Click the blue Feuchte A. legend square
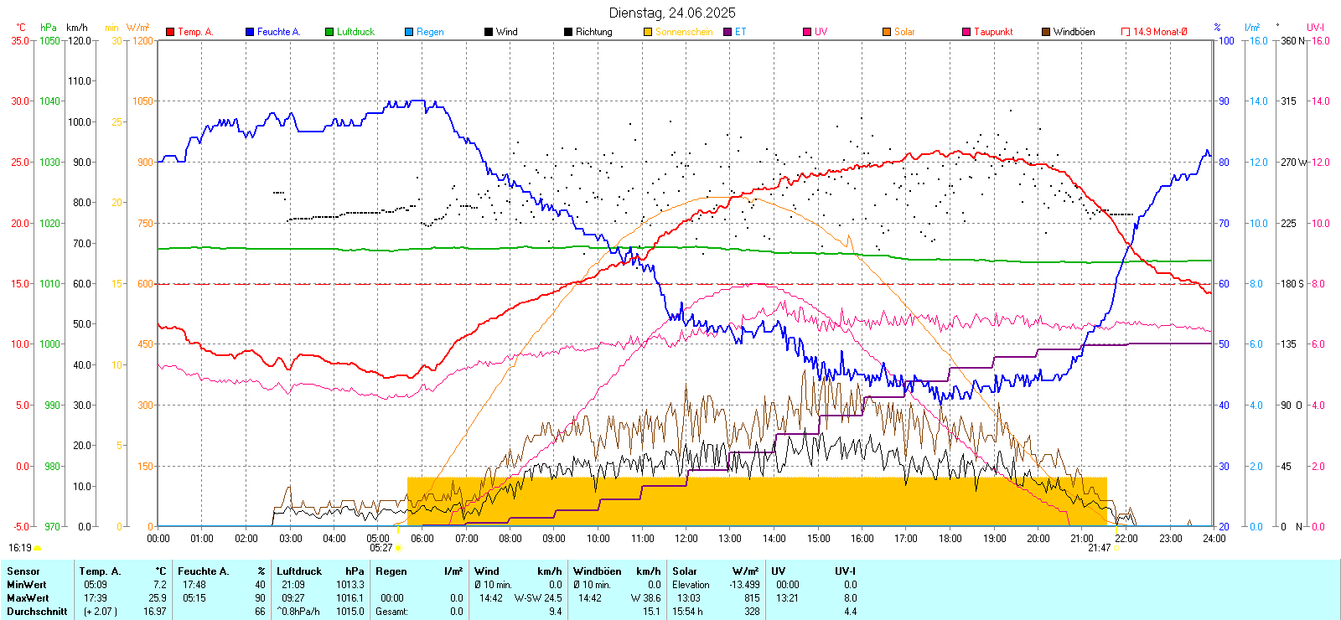1341x620 pixels. 250,32
